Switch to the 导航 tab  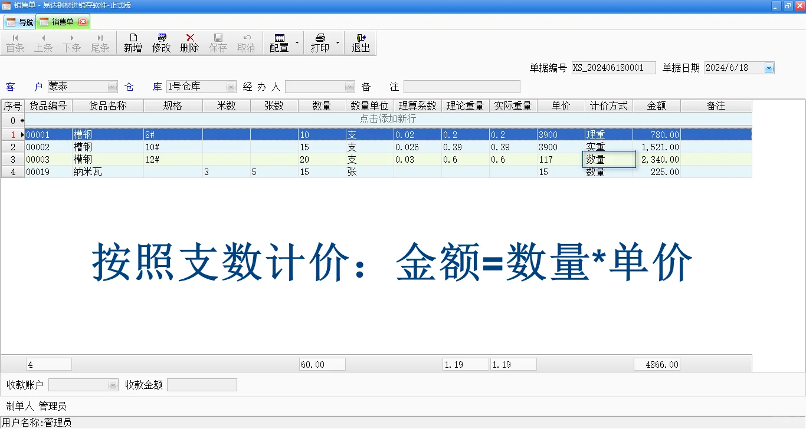tap(20, 21)
